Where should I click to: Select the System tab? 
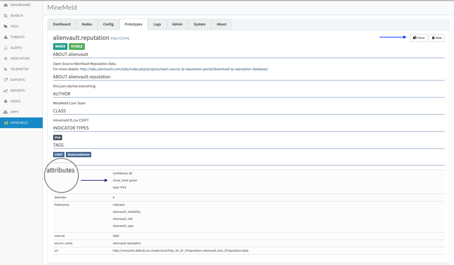(x=199, y=24)
